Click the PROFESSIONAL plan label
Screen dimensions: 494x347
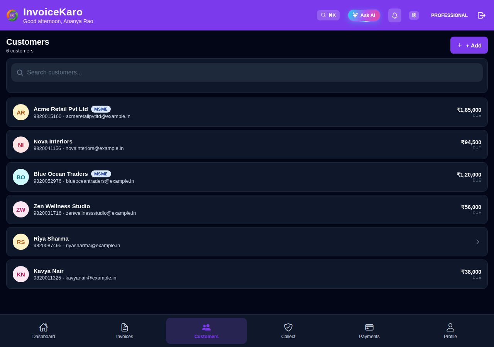[x=449, y=15]
